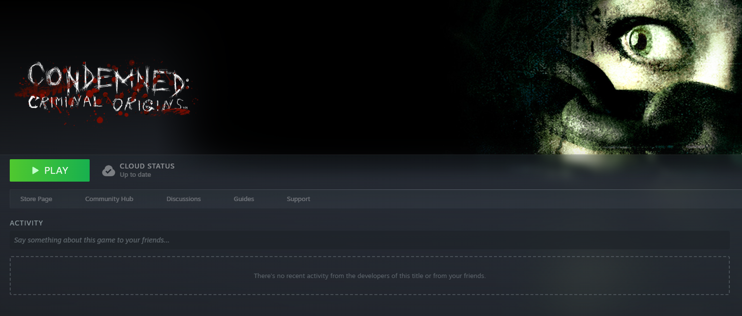The width and height of the screenshot is (742, 316).
Task: Click the ACTIVITY section heading
Action: click(x=26, y=223)
